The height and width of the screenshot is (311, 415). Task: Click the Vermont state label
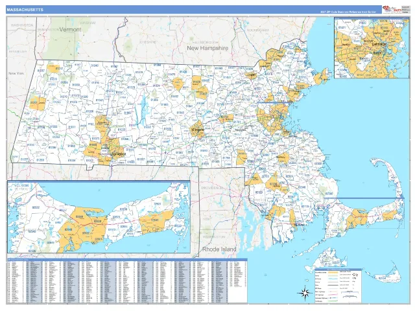(x=70, y=30)
